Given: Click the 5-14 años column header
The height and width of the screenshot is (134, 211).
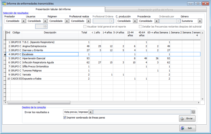Looking at the screenshot, I should pyautogui.click(x=119, y=35).
